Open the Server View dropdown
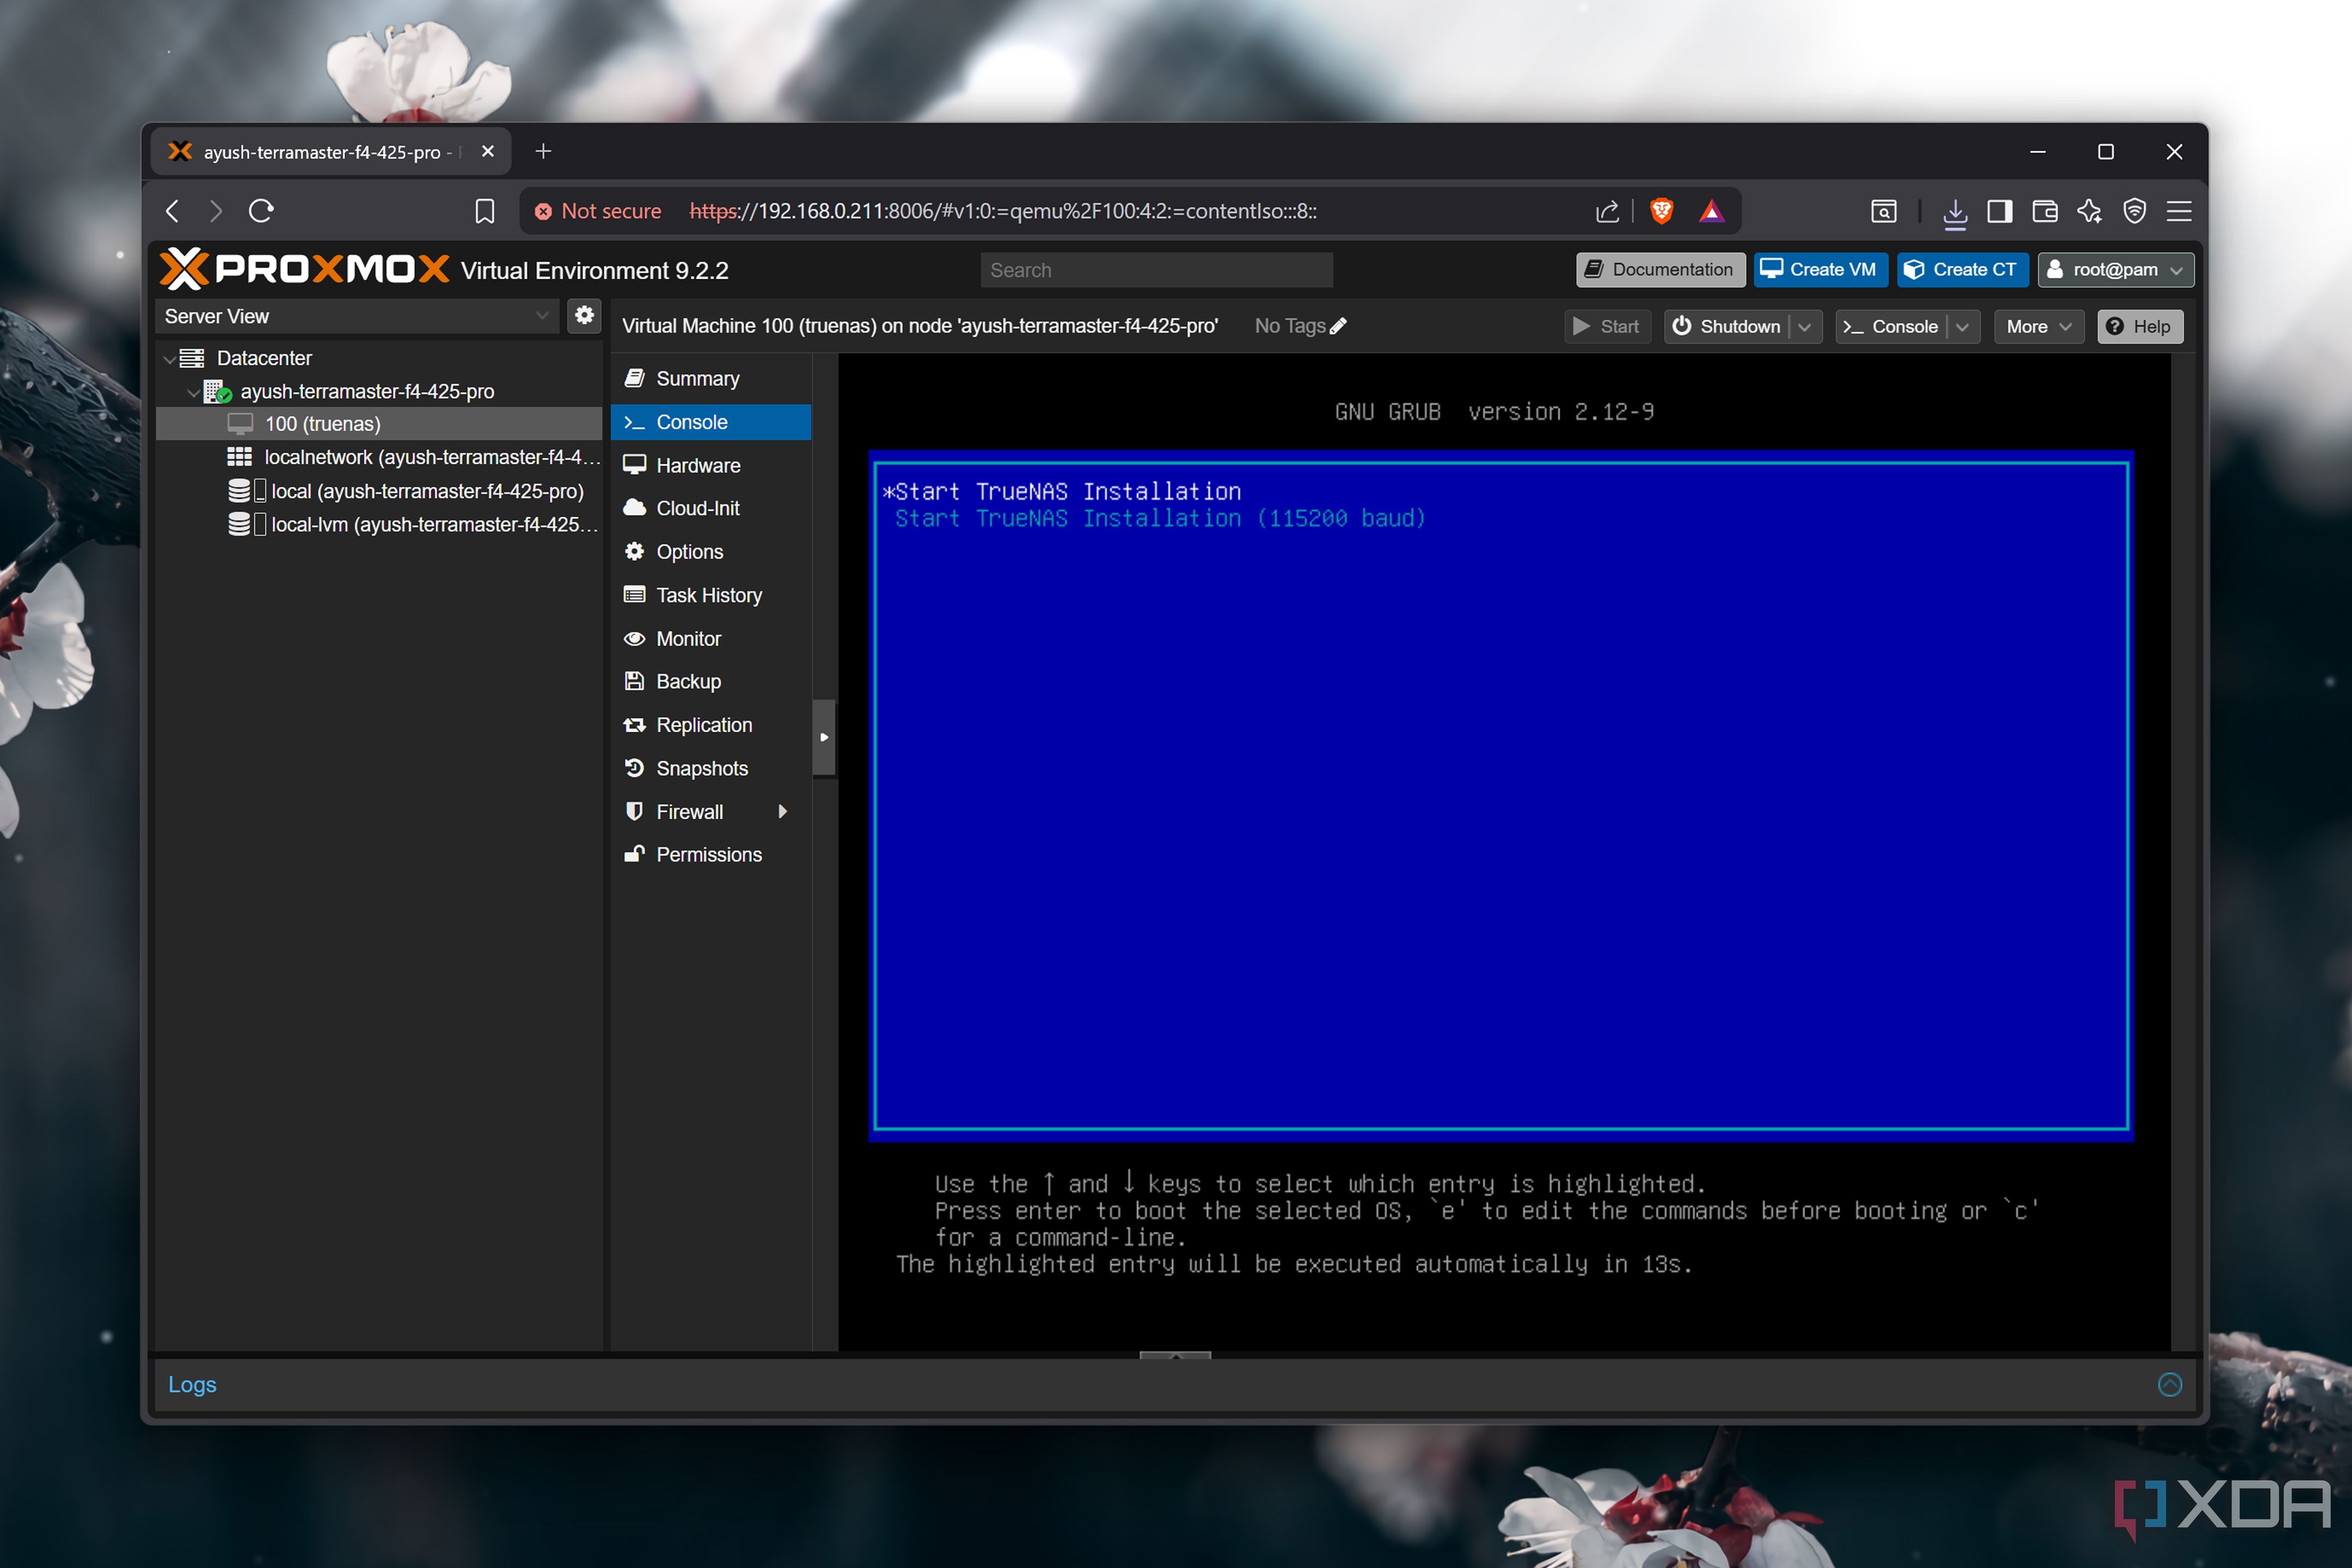 click(356, 316)
